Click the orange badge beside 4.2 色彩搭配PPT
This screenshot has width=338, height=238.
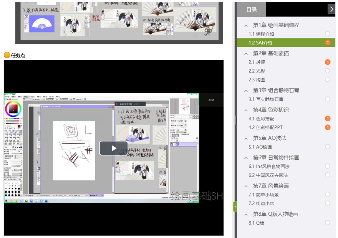328,127
